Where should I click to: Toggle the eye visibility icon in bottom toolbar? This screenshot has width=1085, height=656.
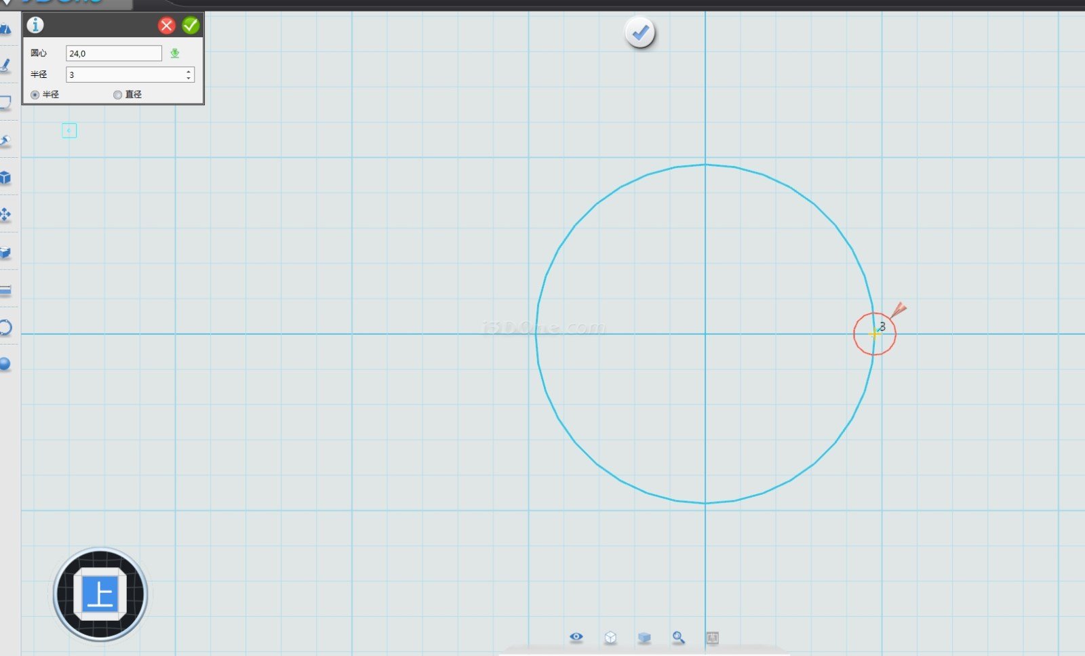coord(576,637)
